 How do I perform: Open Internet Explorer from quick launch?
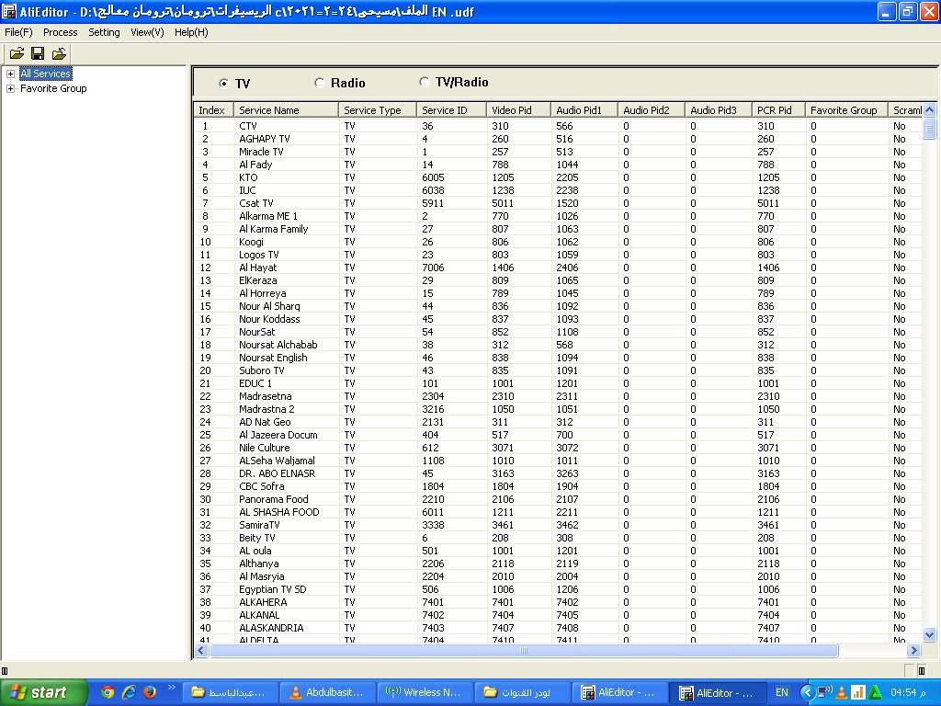coord(129,692)
